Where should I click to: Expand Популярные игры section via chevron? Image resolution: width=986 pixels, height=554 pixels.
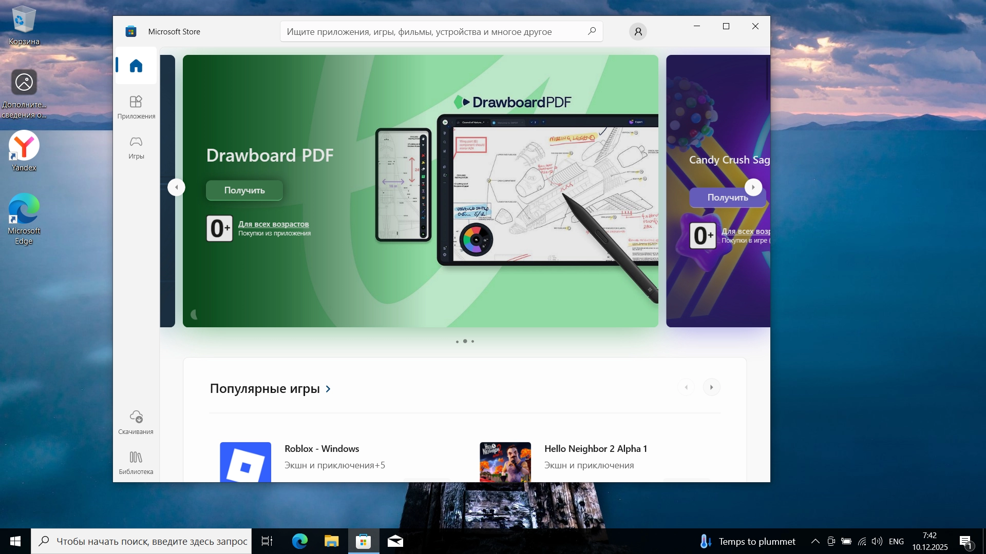[x=328, y=389]
